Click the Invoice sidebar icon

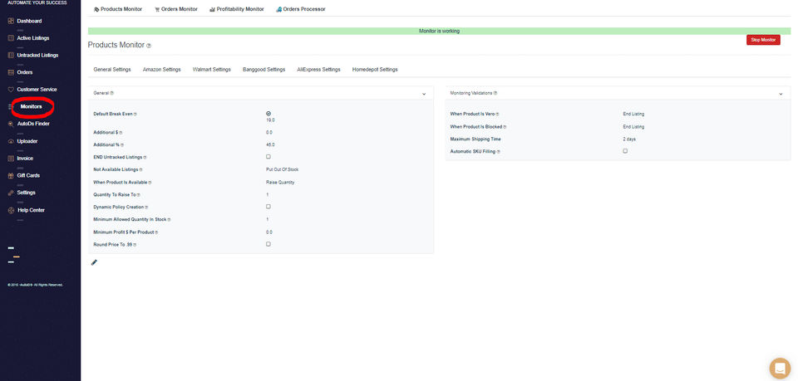pos(11,159)
